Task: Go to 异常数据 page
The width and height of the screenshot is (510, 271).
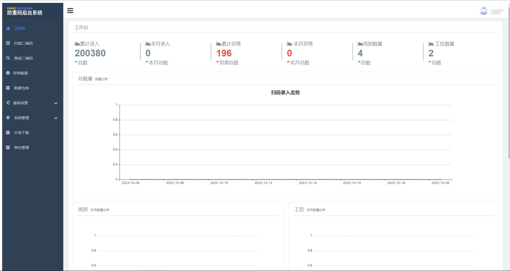Action: [x=21, y=73]
